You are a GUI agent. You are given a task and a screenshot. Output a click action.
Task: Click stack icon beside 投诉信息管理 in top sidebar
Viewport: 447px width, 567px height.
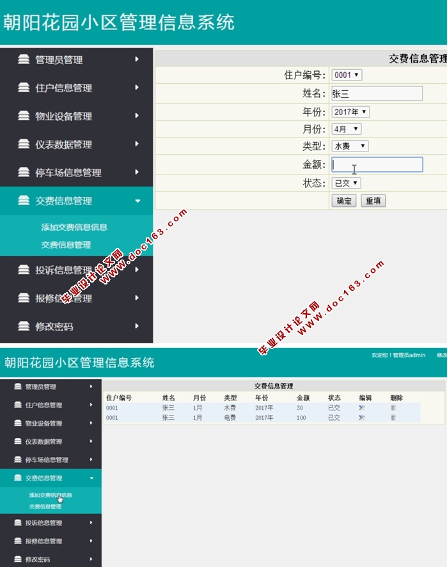pyautogui.click(x=24, y=269)
